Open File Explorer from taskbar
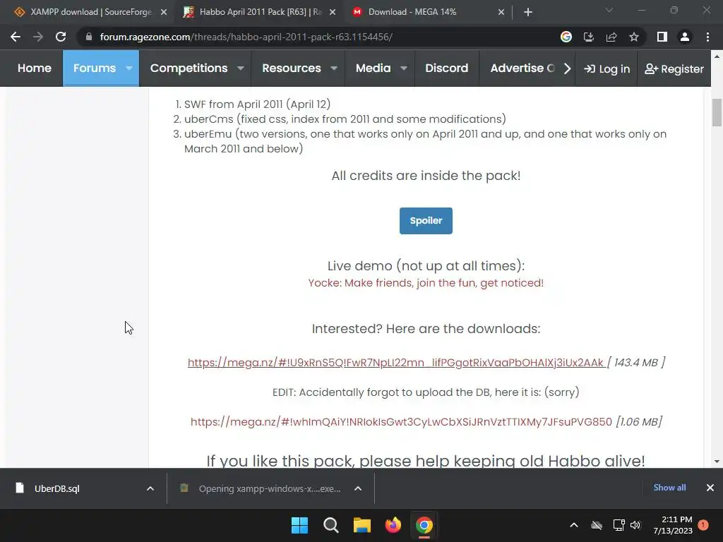 (362, 525)
